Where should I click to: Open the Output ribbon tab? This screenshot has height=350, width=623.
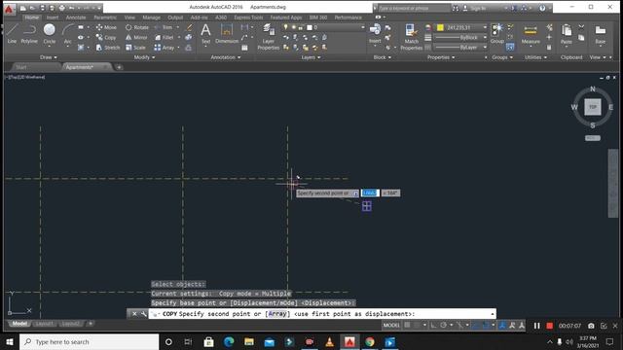point(175,17)
